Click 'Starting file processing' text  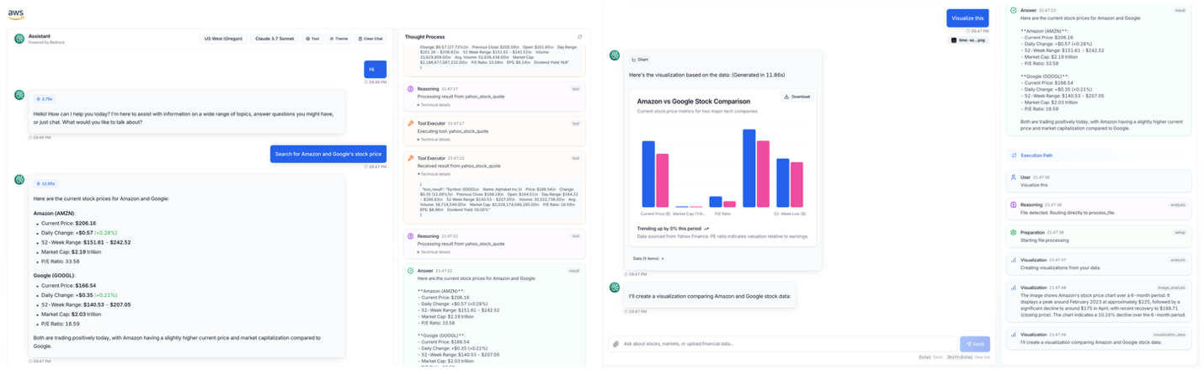click(1045, 241)
